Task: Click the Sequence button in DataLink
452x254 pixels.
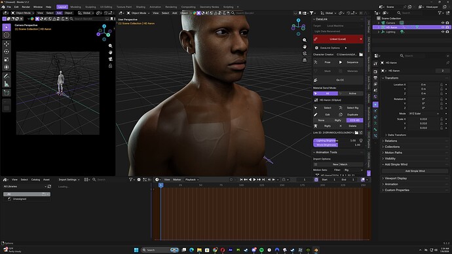Action: click(x=350, y=62)
